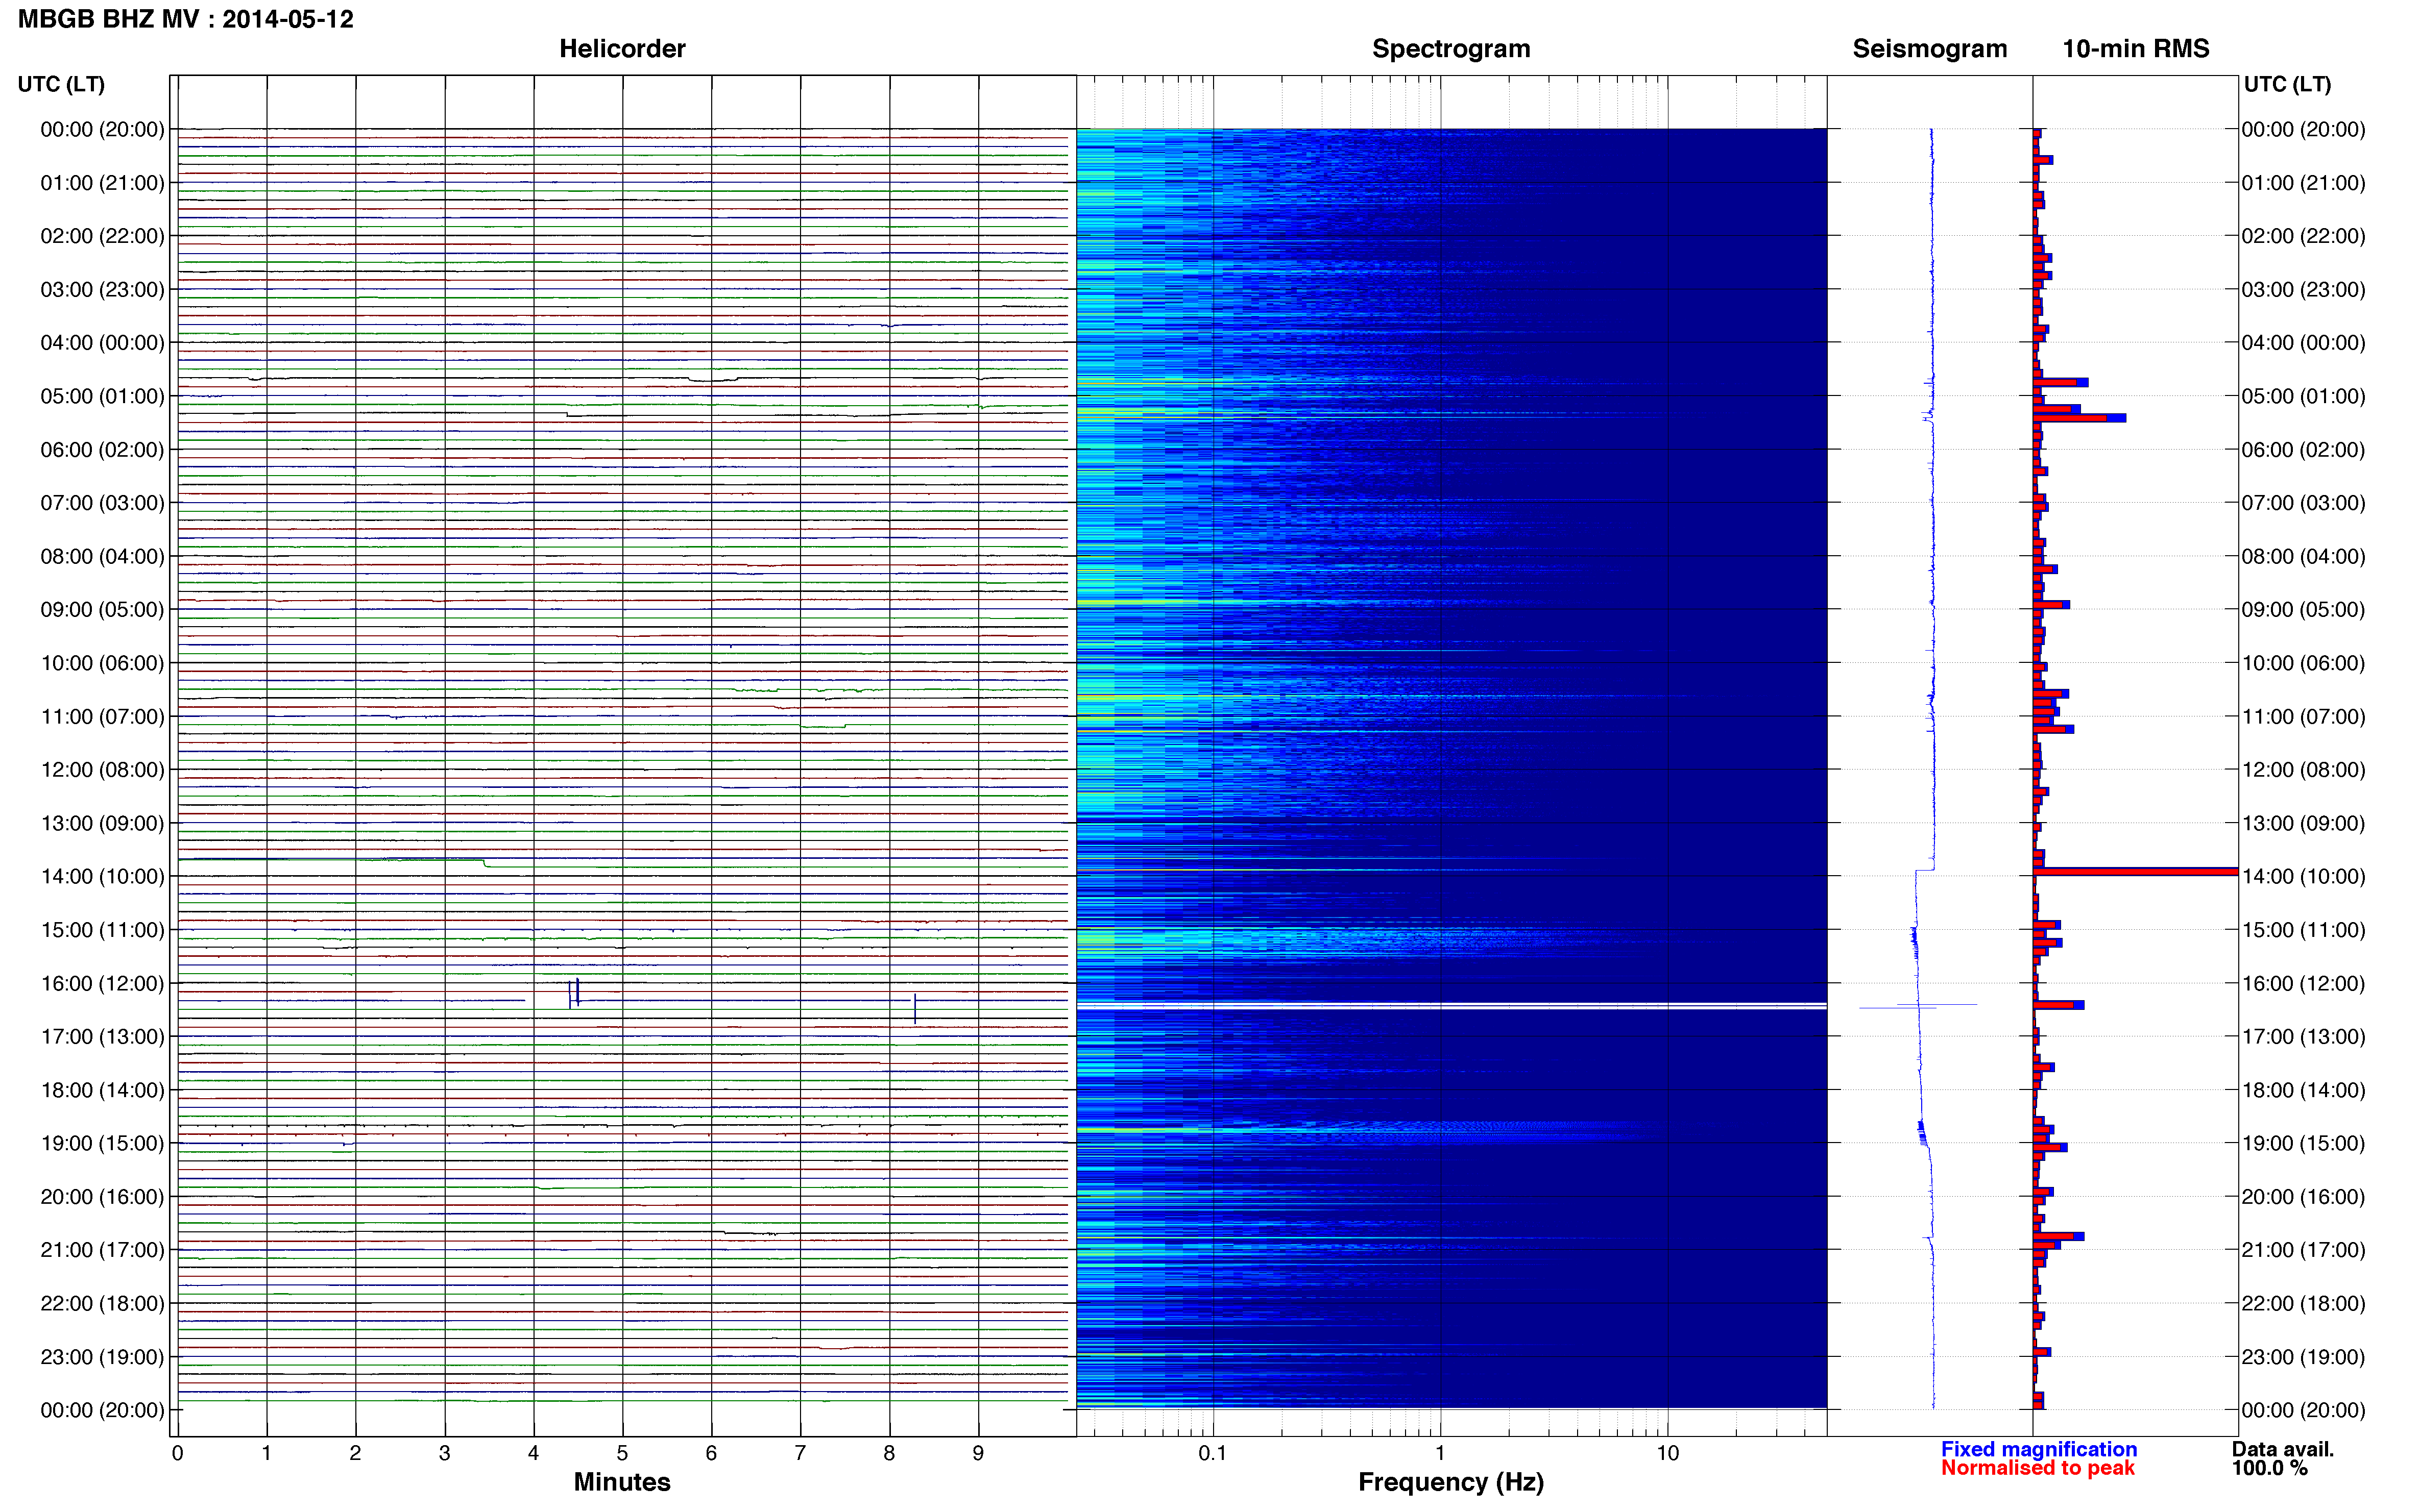
Task: Click left time label '05:00 (01:00)'
Action: click(102, 396)
